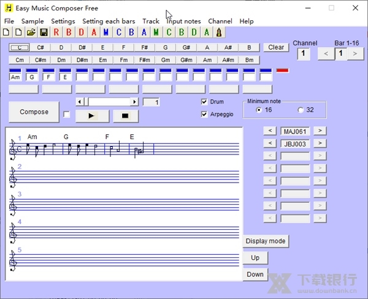Click the E bar chord slot
Viewport: 368px width, 299px height.
coord(65,77)
